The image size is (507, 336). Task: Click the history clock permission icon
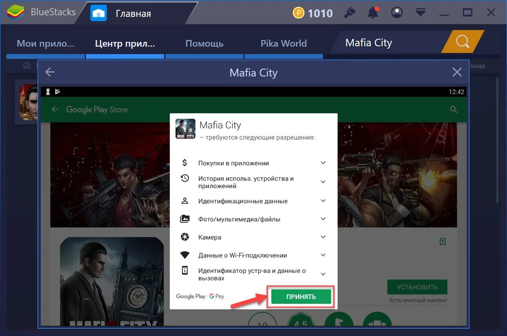point(185,178)
